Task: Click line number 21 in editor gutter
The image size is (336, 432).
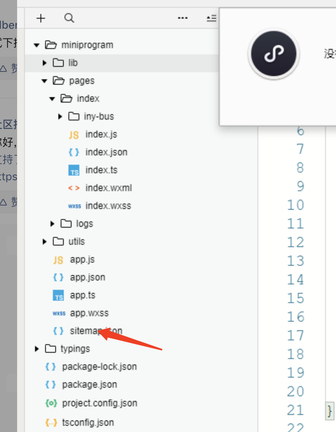Action: tap(296, 410)
